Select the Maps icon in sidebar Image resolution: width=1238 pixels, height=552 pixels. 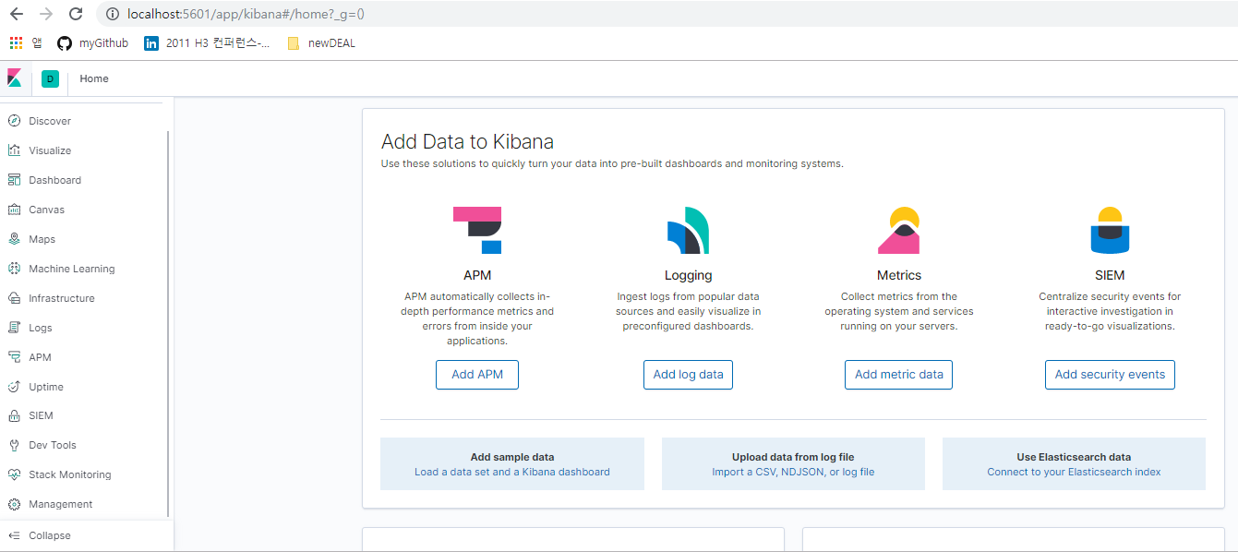tap(14, 239)
